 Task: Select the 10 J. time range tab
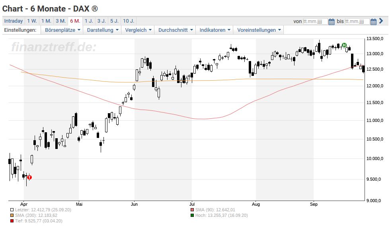click(x=129, y=21)
